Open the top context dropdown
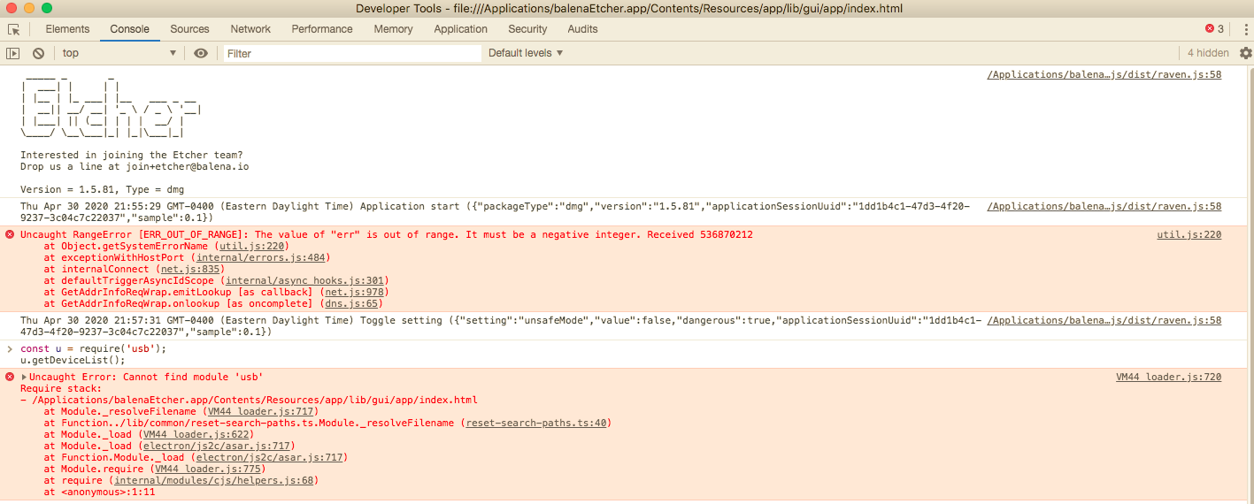 coord(119,53)
